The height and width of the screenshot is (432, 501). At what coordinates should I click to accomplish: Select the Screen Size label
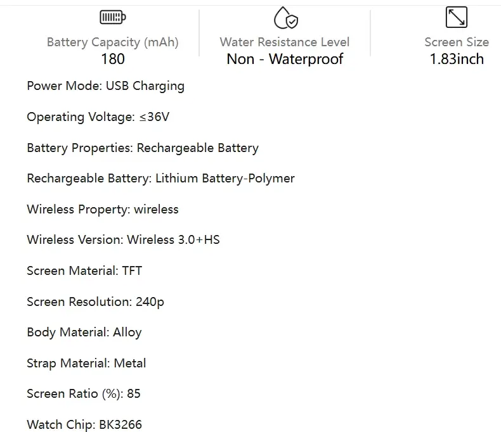[457, 42]
